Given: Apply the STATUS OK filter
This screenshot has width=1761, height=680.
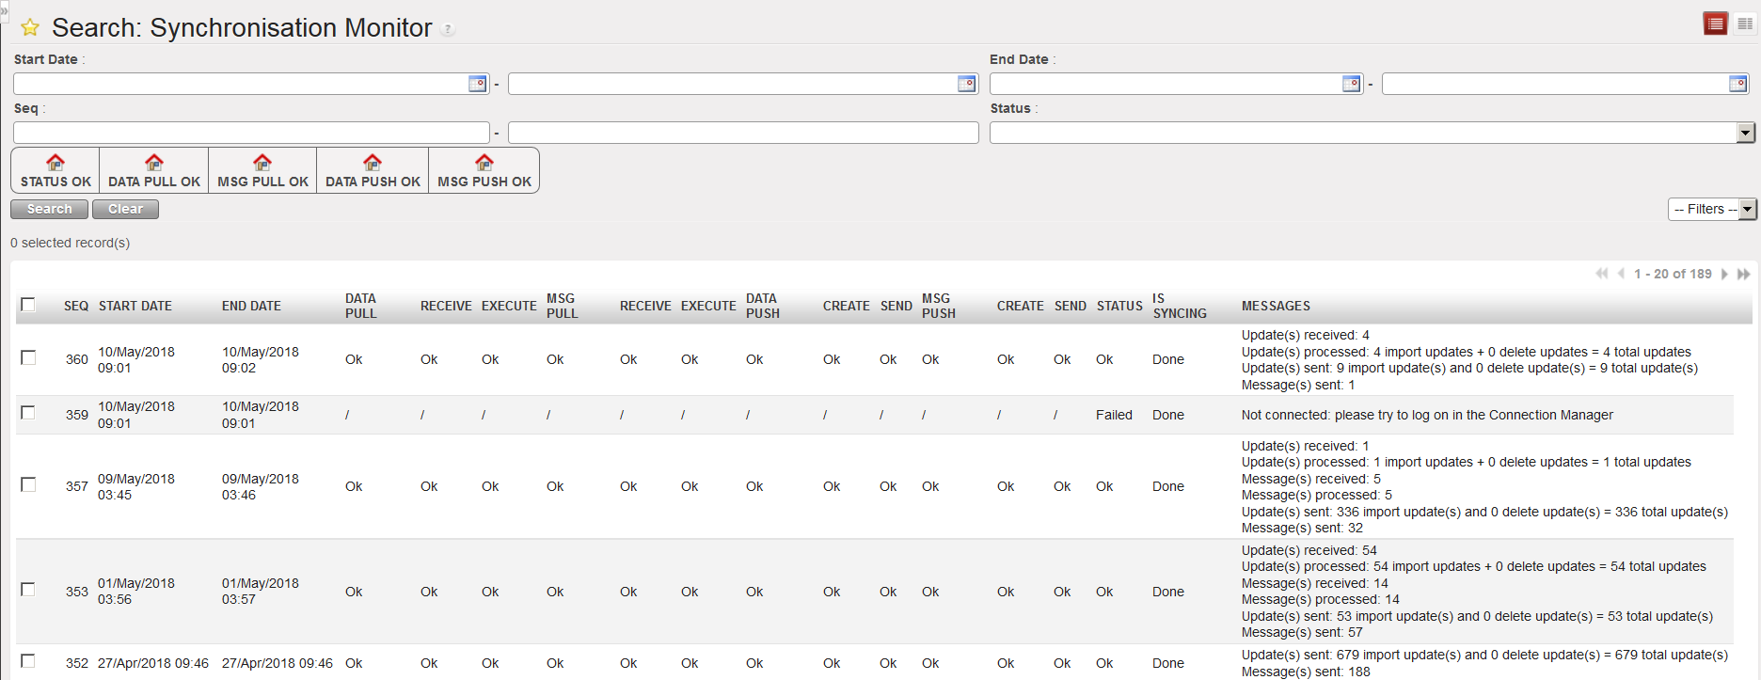Looking at the screenshot, I should click(56, 170).
